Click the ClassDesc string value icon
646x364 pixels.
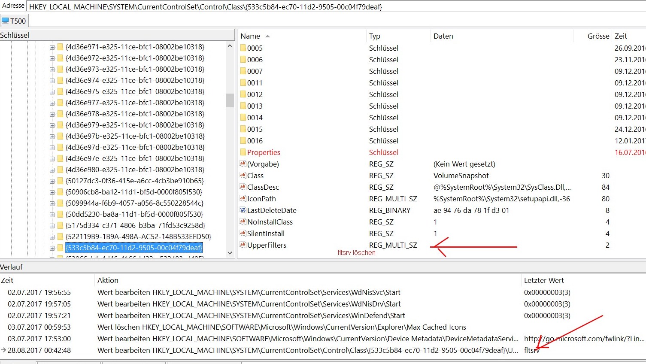coord(243,187)
